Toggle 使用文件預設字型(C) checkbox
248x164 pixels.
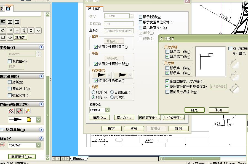(x=96, y=64)
